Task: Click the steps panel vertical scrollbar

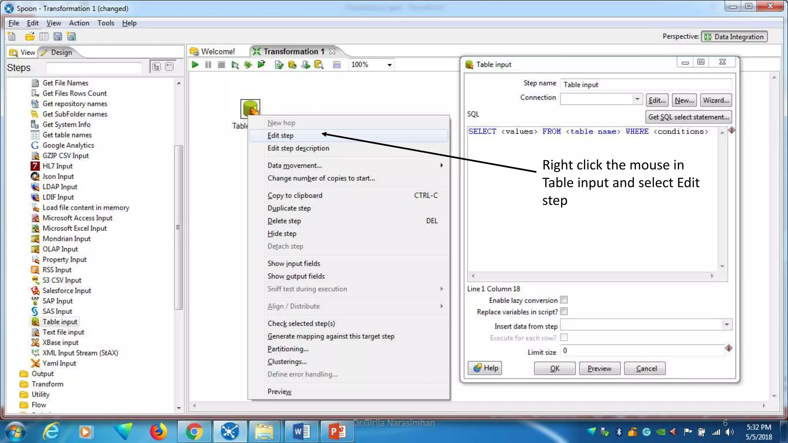Action: point(178,227)
